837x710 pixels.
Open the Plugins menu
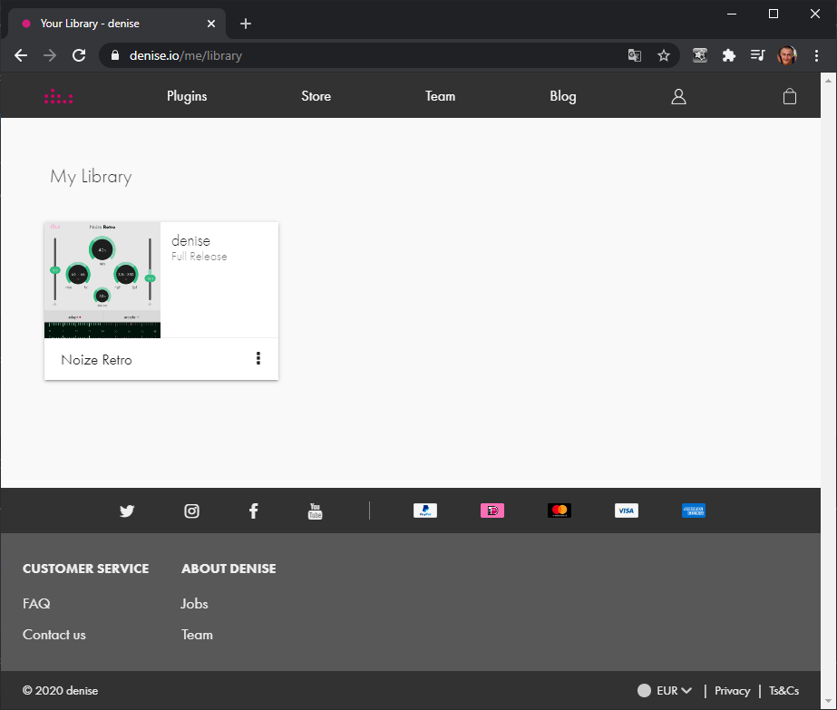click(187, 97)
